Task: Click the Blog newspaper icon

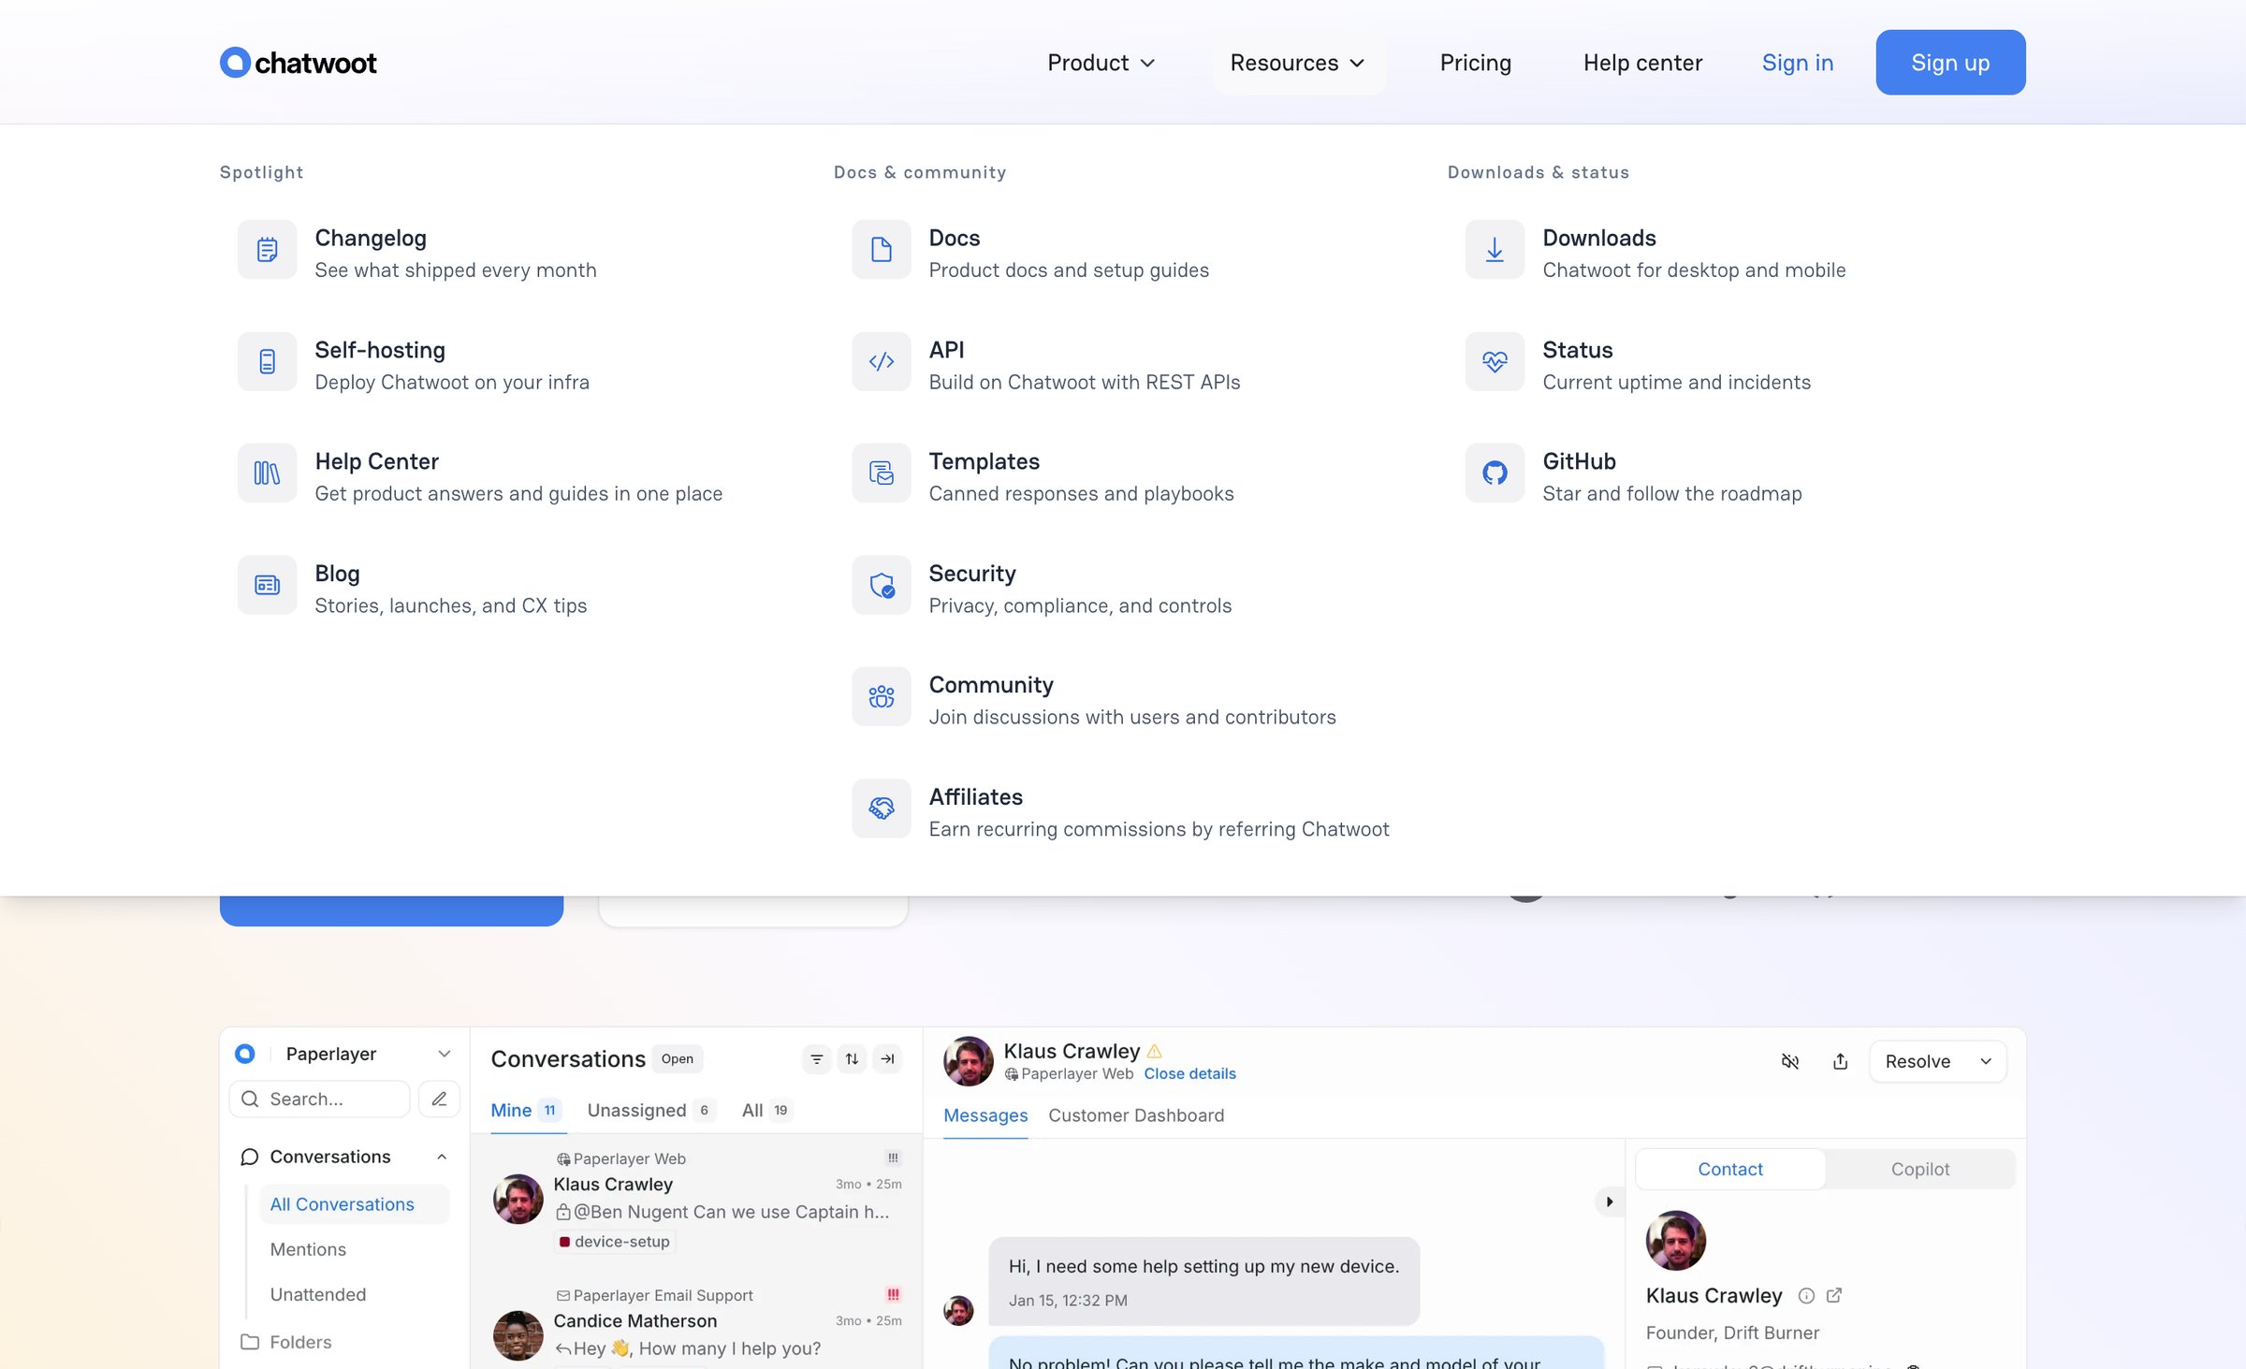Action: [x=267, y=585]
